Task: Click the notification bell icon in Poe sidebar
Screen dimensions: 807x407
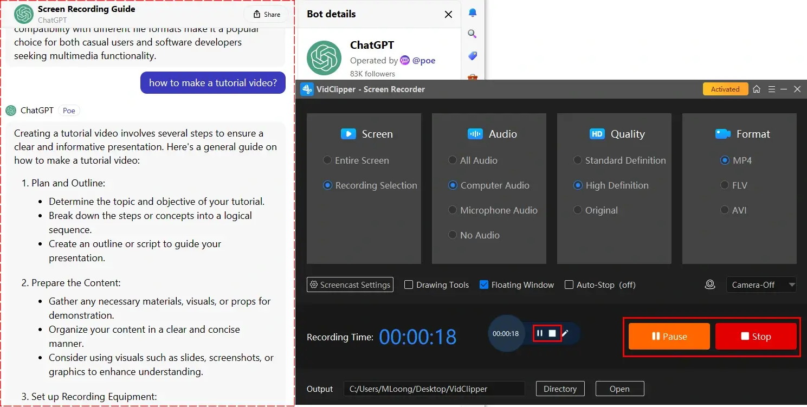Action: pos(473,12)
